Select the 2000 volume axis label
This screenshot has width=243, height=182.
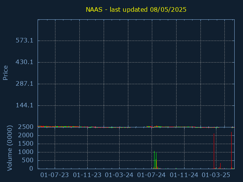tap(26, 135)
